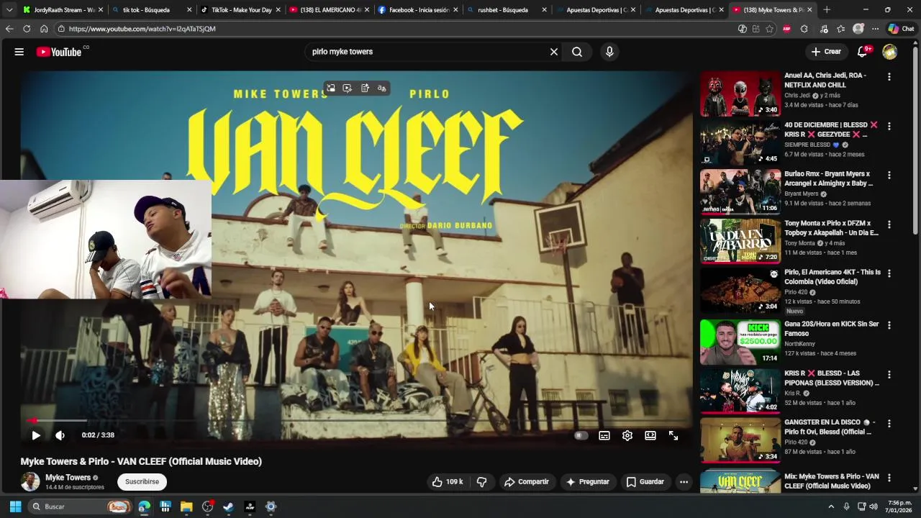Seek along the red video progress bar
The image size is (921, 518).
pos(356,421)
